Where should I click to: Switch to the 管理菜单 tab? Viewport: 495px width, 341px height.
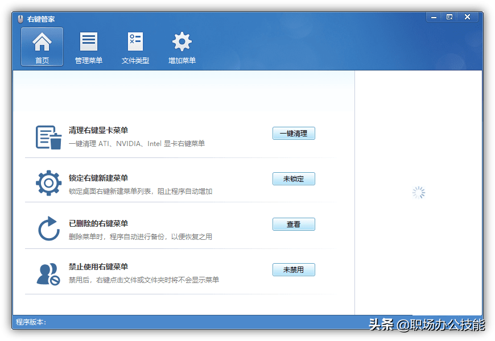coord(88,47)
